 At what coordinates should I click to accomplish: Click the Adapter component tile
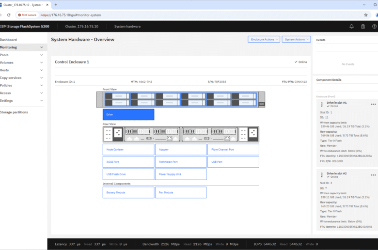pos(181,150)
